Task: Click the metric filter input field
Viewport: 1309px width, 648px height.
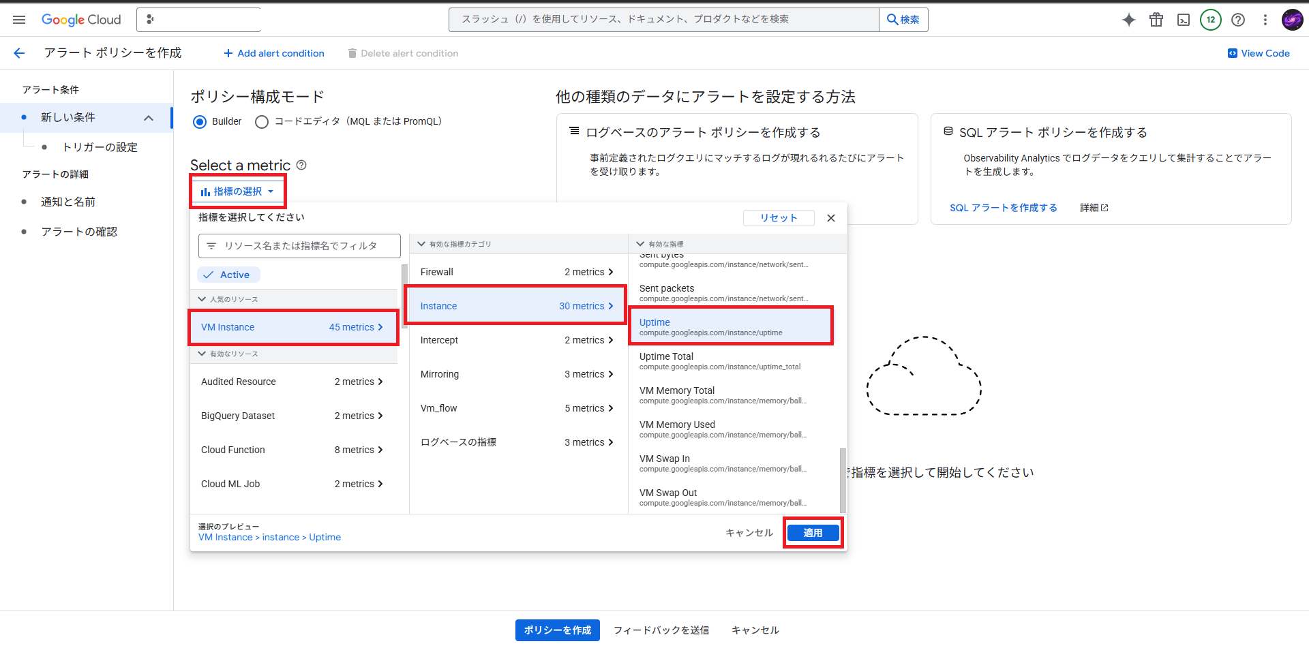Action: tap(300, 246)
